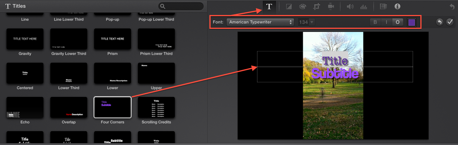Select the Prism Lower Third title thumbnail
Viewport: 458px width, 145px height.
coord(156,38)
